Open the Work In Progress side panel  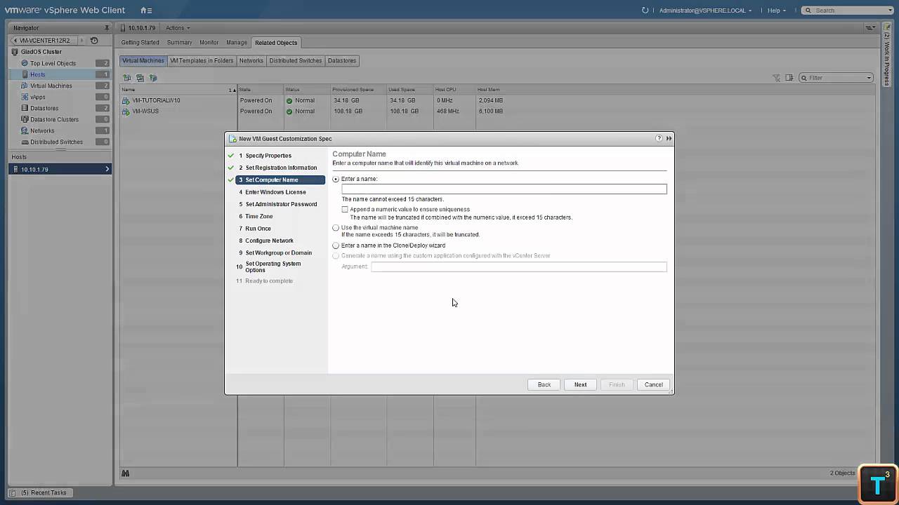point(887,56)
